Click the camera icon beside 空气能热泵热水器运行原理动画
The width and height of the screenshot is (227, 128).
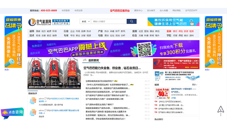click(x=156, y=109)
